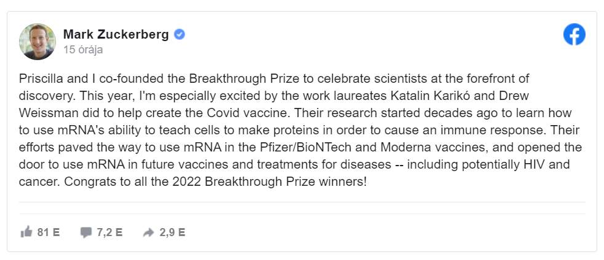
Task: Click the word 'cancer' in the post
Action: coord(39,182)
